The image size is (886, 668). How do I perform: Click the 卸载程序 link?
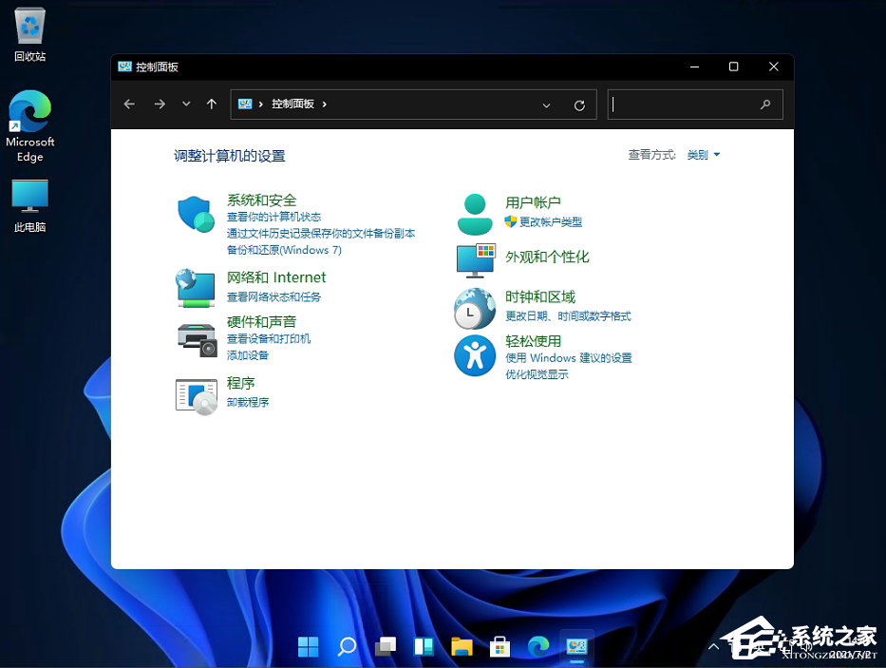coord(249,402)
